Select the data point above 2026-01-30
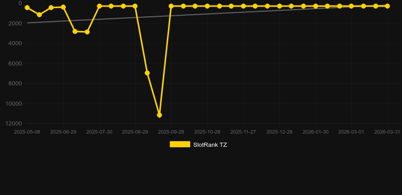 (x=315, y=6)
